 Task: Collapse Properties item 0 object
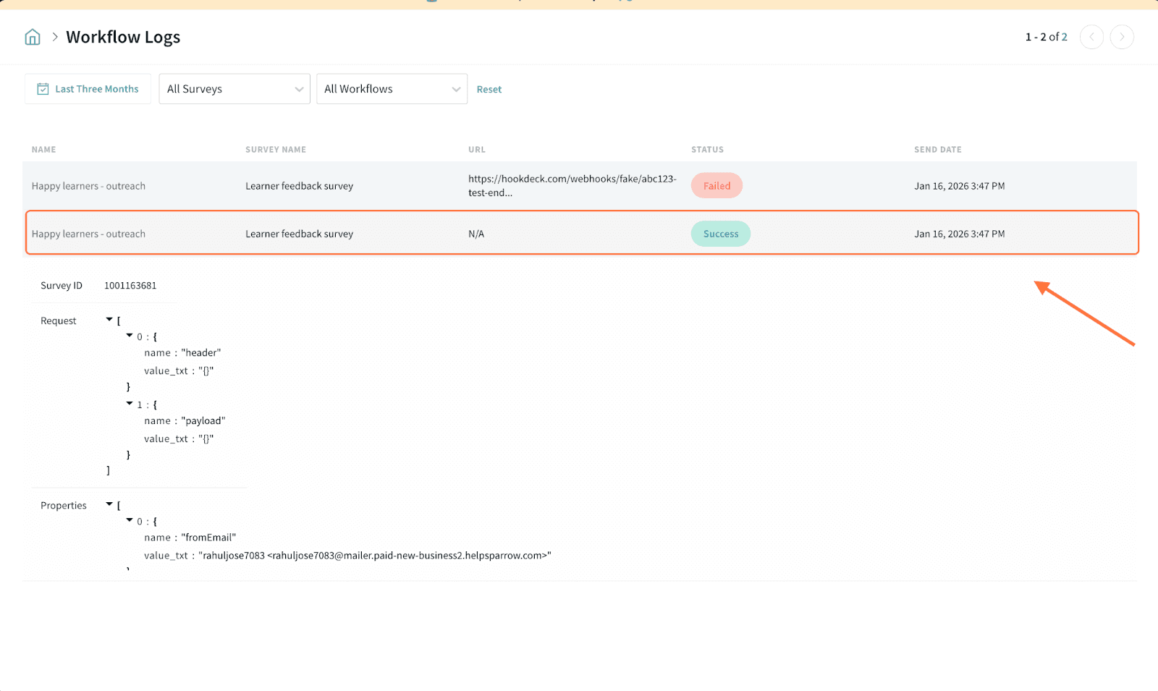[x=130, y=520]
